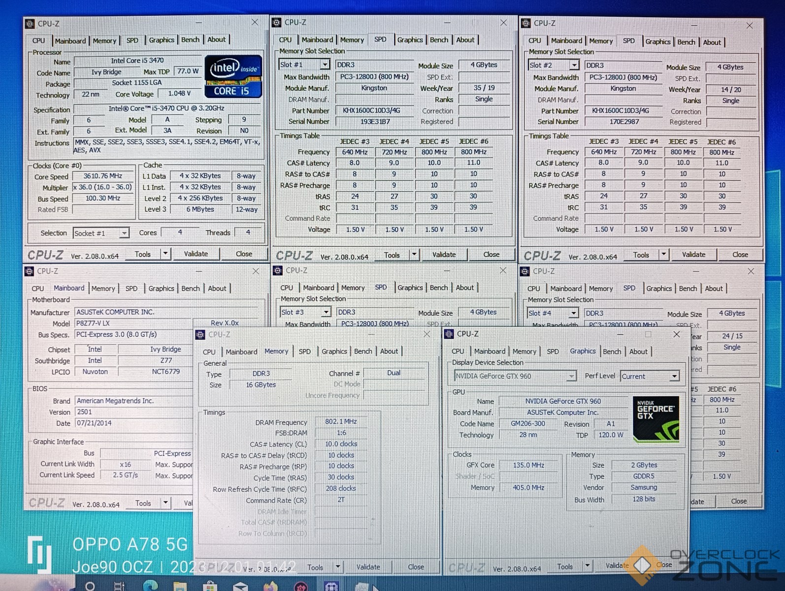Click GPU Code Name GM206-300 field
The height and width of the screenshot is (591, 785).
(527, 424)
